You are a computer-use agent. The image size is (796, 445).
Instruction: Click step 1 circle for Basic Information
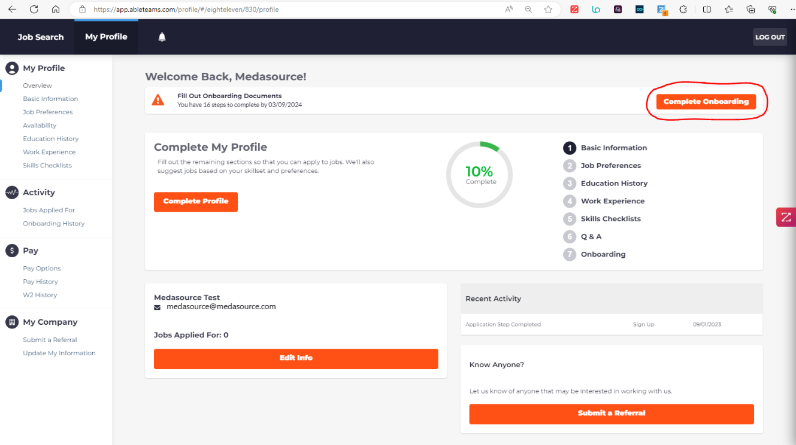[x=570, y=148]
